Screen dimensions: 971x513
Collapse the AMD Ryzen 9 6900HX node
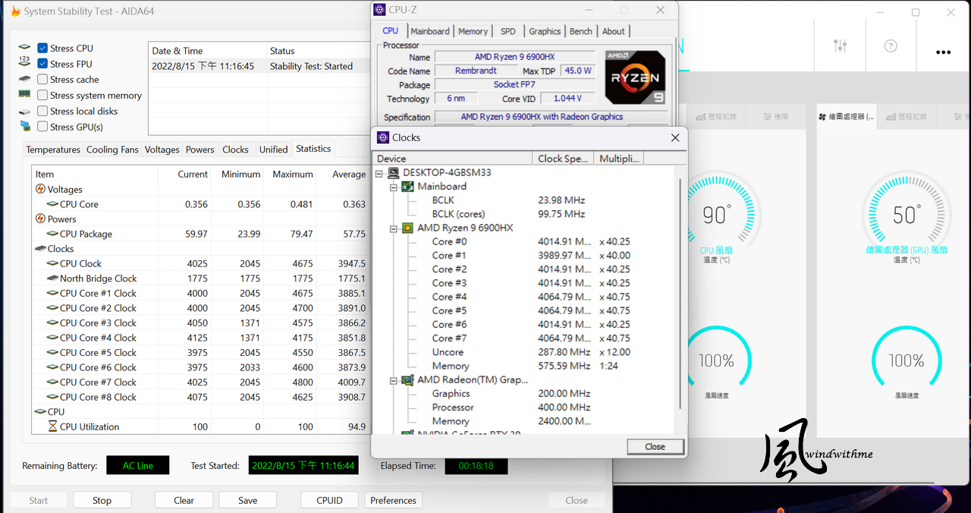pyautogui.click(x=394, y=228)
